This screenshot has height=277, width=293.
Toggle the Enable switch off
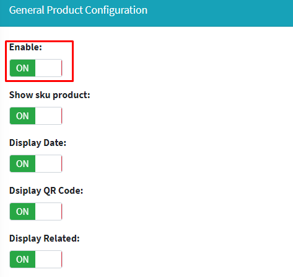(x=36, y=68)
